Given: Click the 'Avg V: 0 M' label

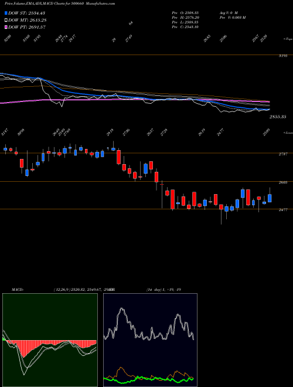Looking at the screenshot, I should pyautogui.click(x=229, y=12).
